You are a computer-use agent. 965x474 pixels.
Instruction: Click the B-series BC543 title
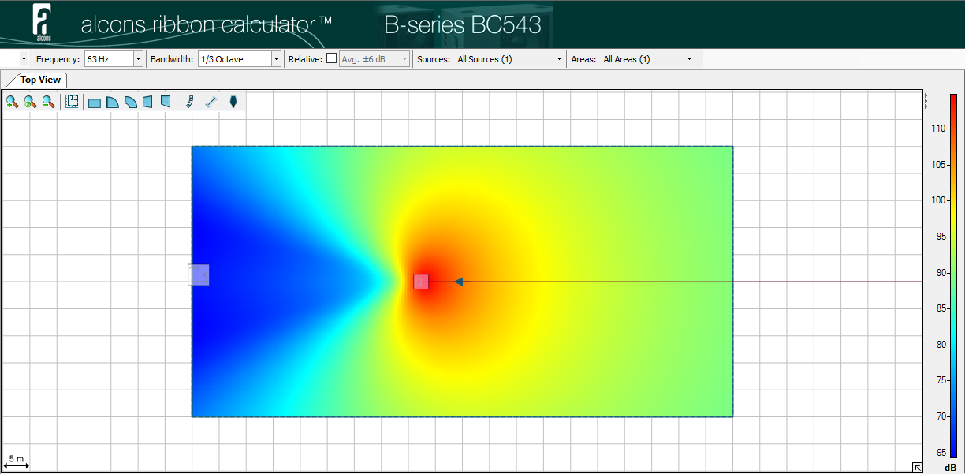(463, 24)
